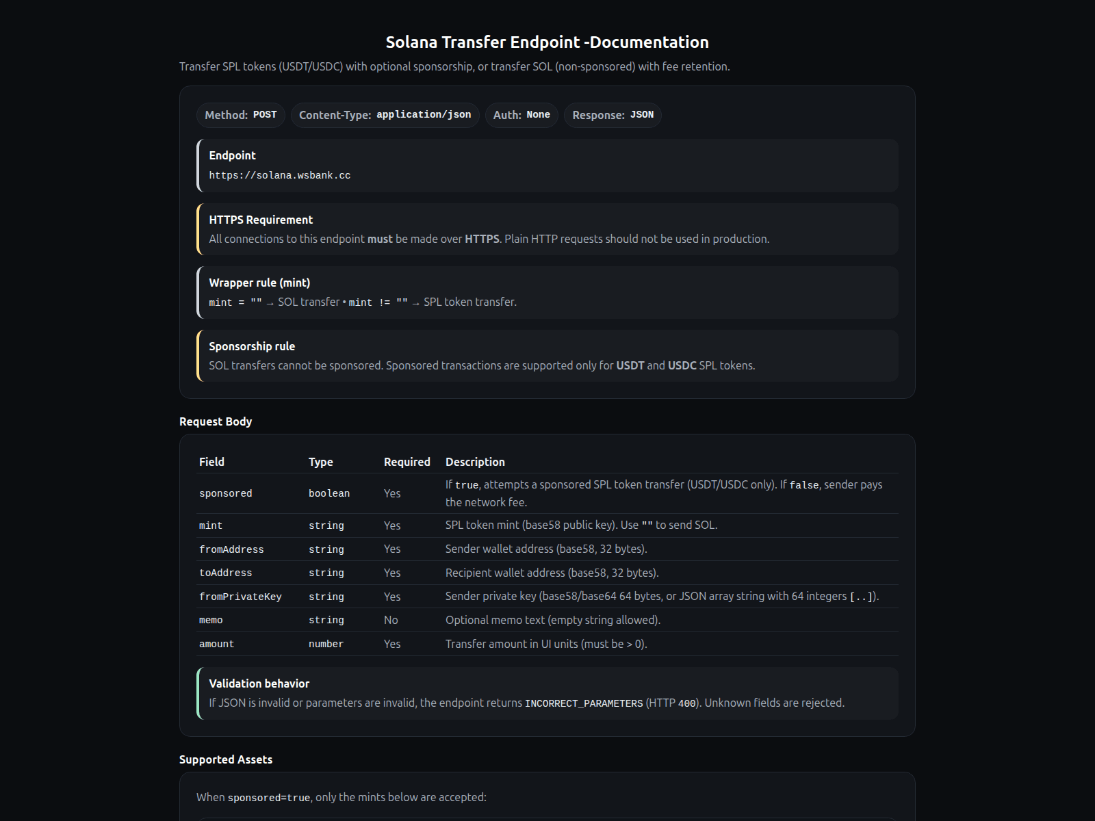Select the Response: JSON badge
The height and width of the screenshot is (821, 1095).
coord(612,115)
